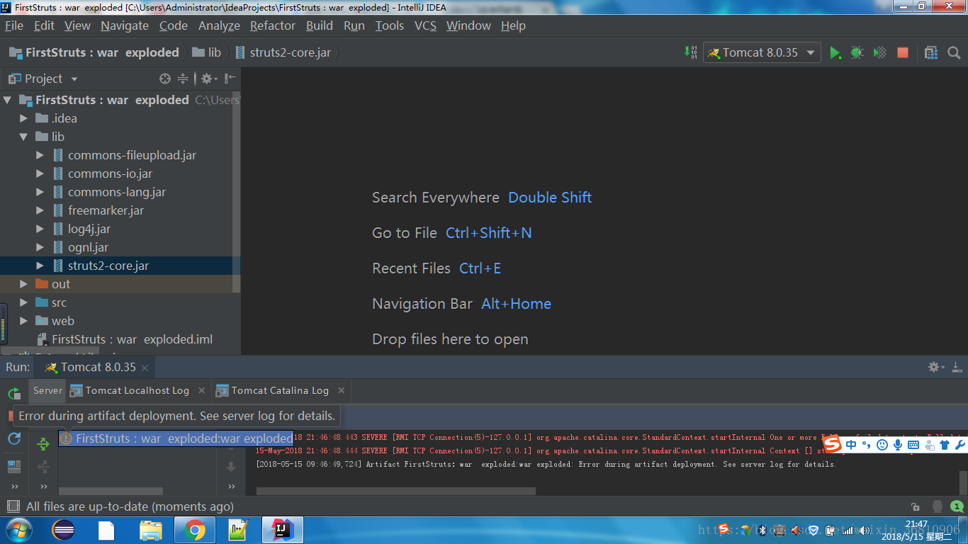Click the deployment list horizontal scrollbar
Screen dimensions: 968x544
click(x=111, y=491)
